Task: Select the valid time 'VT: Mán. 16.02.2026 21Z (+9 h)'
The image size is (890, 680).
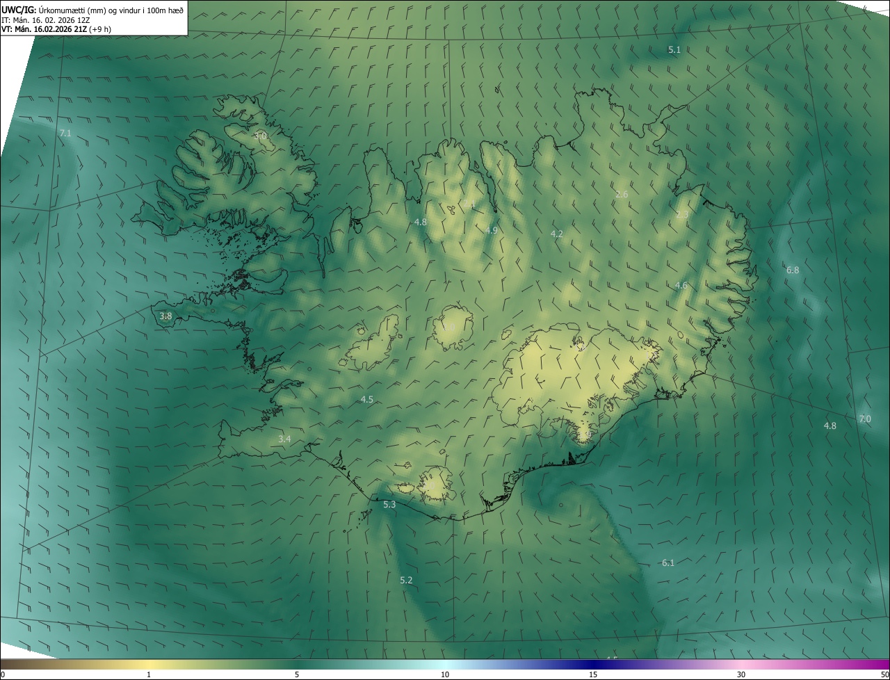Action: click(56, 29)
